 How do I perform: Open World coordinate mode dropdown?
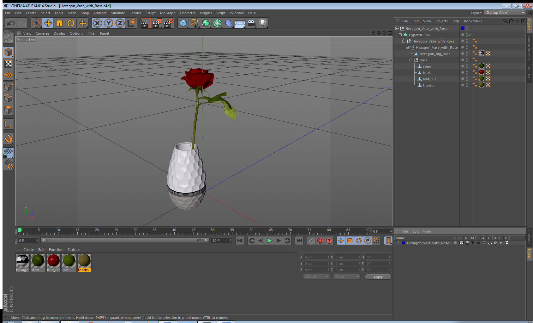point(316,277)
